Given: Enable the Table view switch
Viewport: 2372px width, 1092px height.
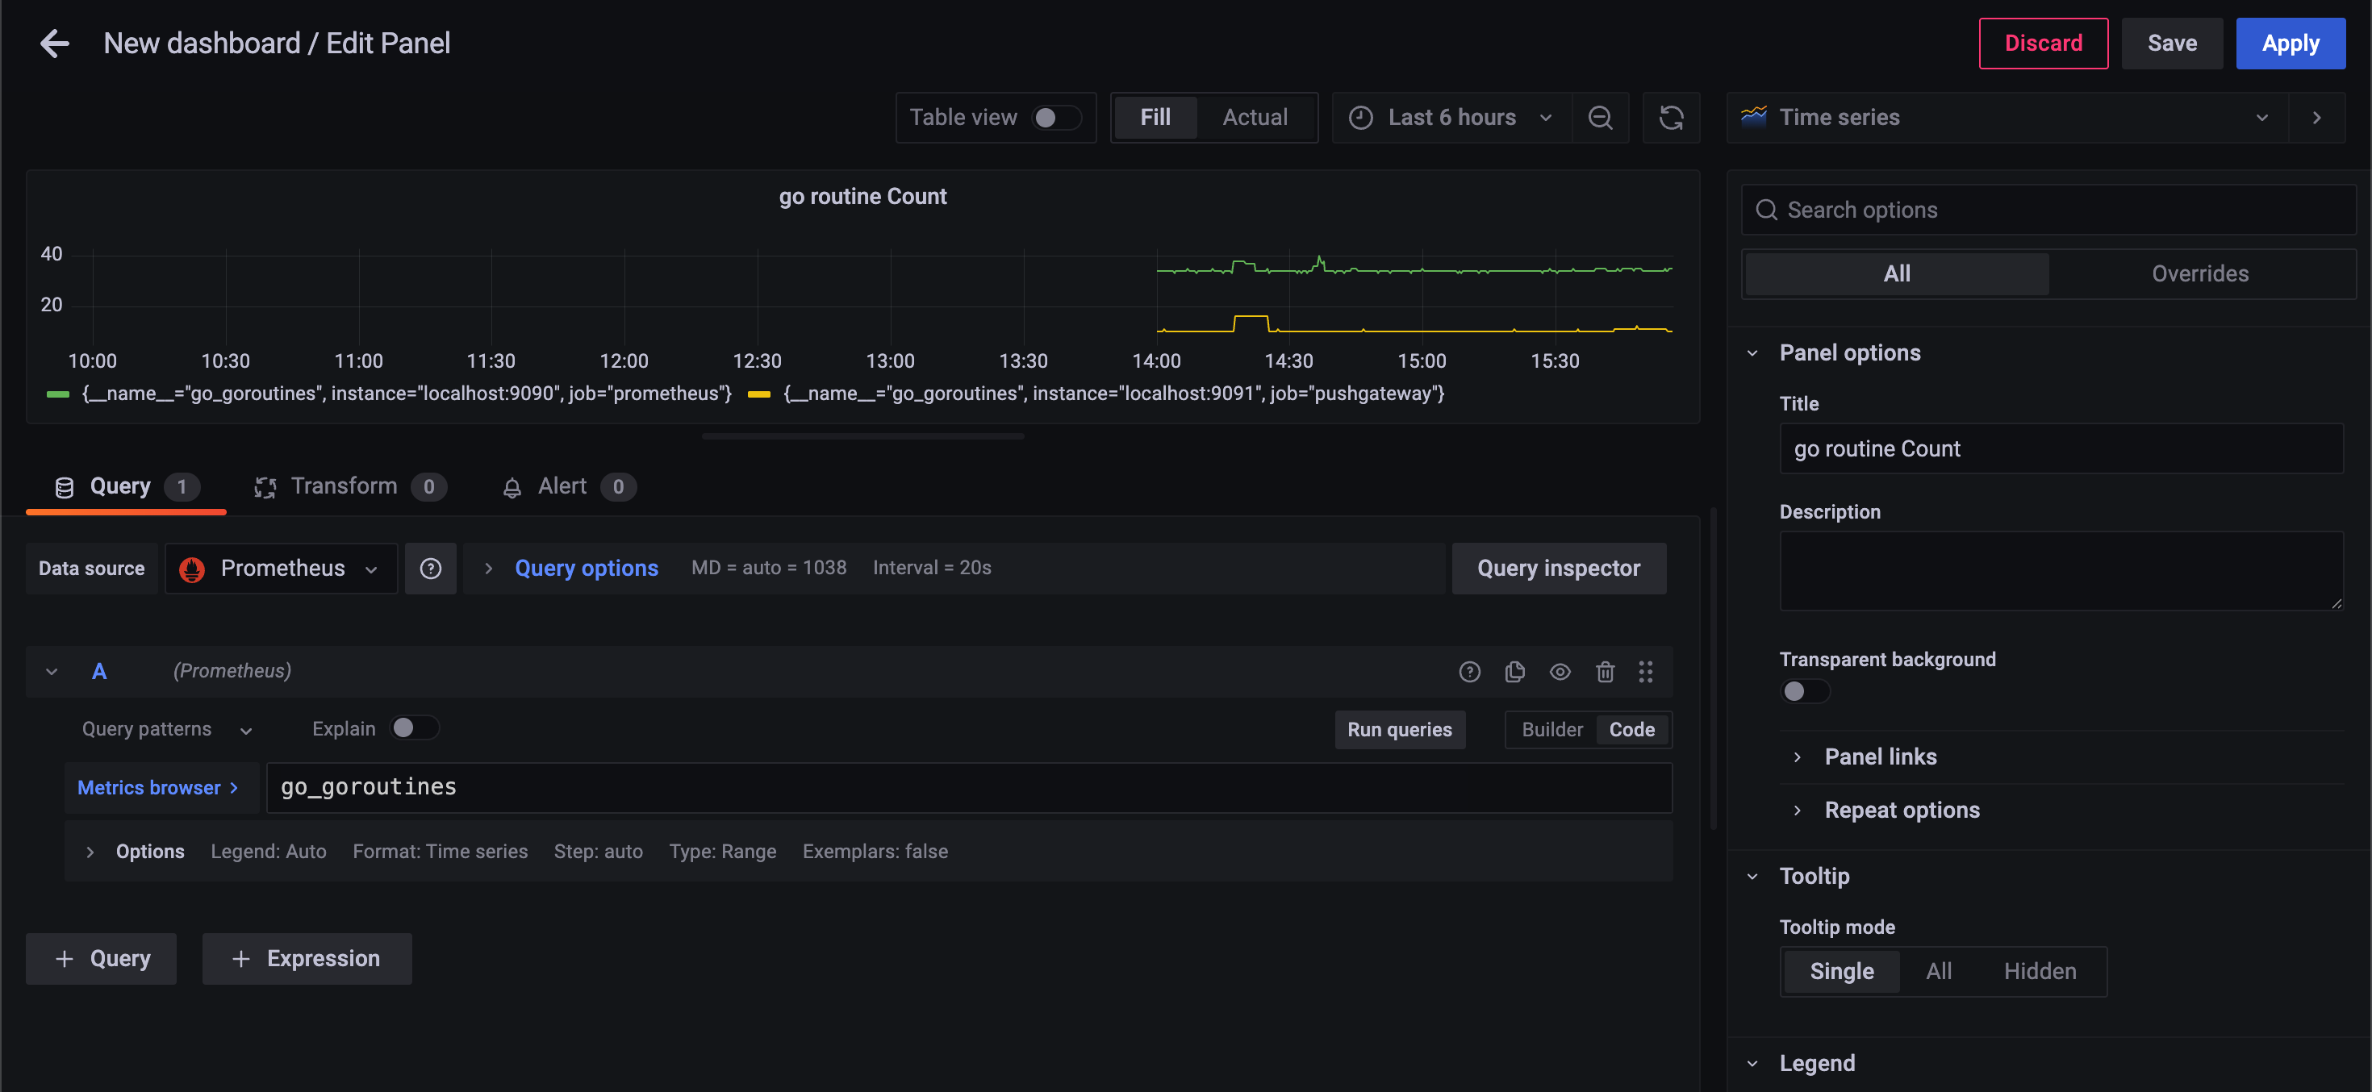Looking at the screenshot, I should 1055,117.
